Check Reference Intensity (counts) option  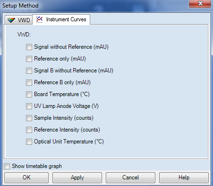tap(29, 130)
